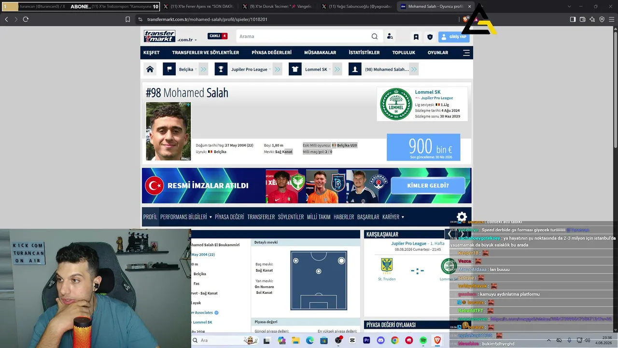Open the İstatistikler menu

tap(365, 53)
